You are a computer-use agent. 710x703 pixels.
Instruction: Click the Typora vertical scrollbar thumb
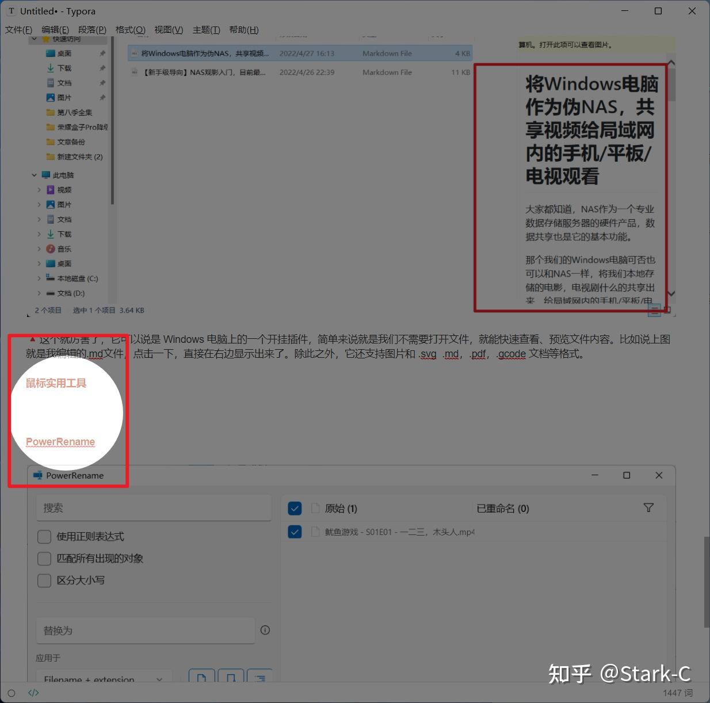[707, 582]
